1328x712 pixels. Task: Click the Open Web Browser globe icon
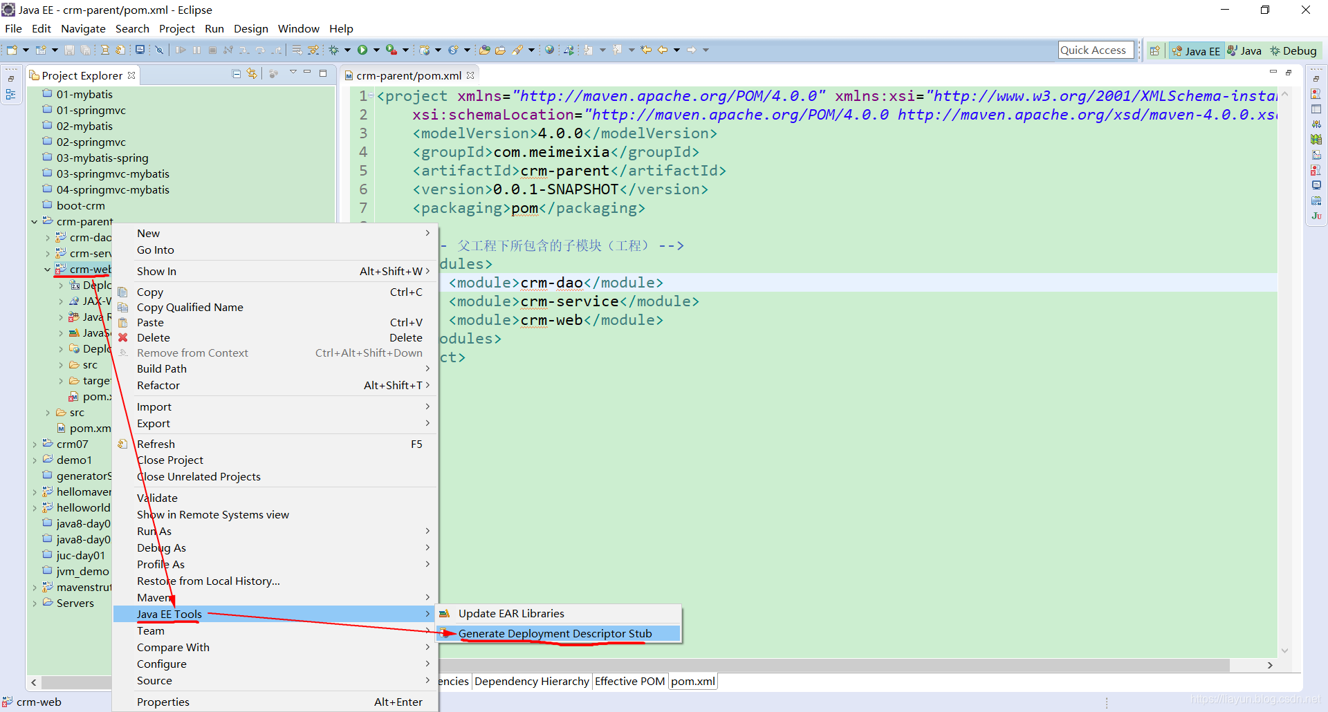click(549, 50)
